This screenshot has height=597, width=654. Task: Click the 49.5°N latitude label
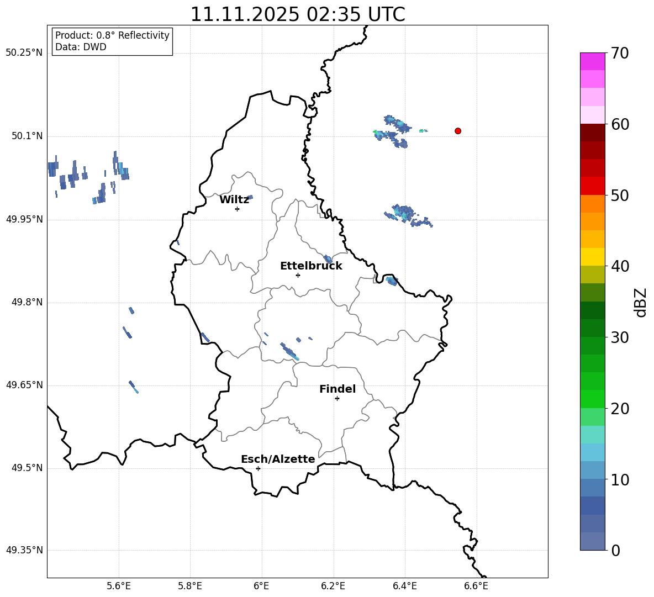(27, 468)
